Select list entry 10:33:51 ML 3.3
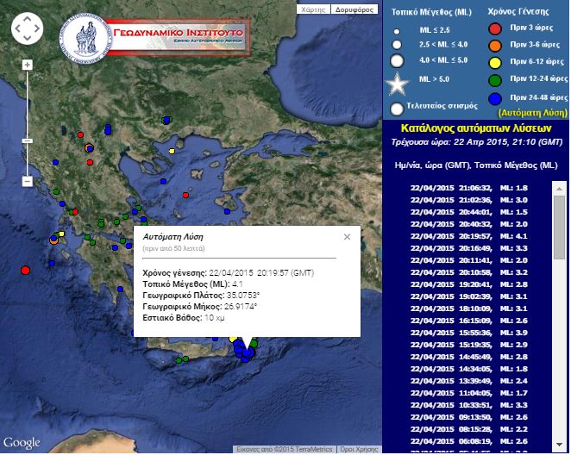 coord(468,405)
